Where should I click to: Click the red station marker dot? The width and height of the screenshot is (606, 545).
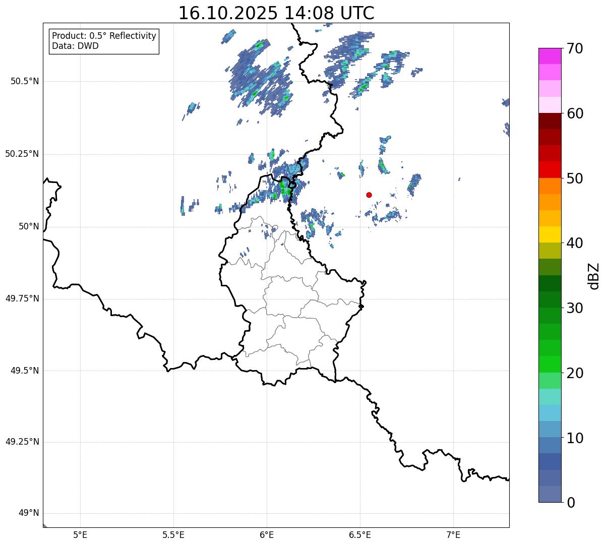369,195
